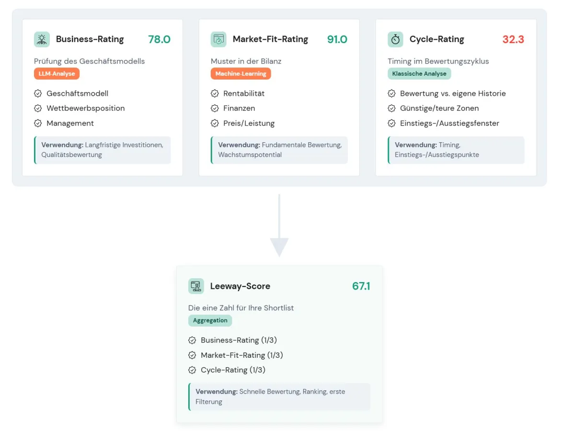The image size is (562, 431).
Task: Click the downward arrow between the cards
Action: (279, 226)
